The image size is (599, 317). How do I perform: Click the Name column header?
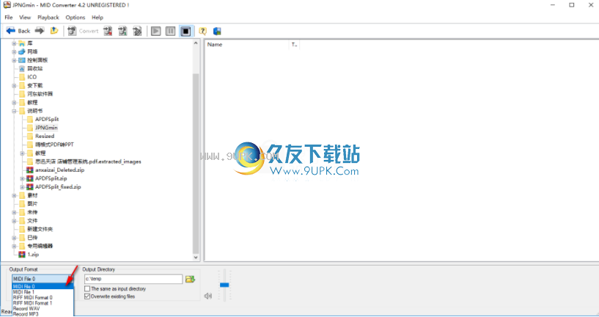[x=247, y=45]
